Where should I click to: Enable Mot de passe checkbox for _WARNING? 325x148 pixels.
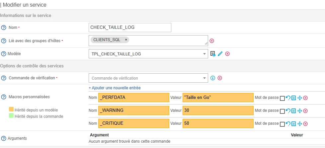tap(282, 111)
